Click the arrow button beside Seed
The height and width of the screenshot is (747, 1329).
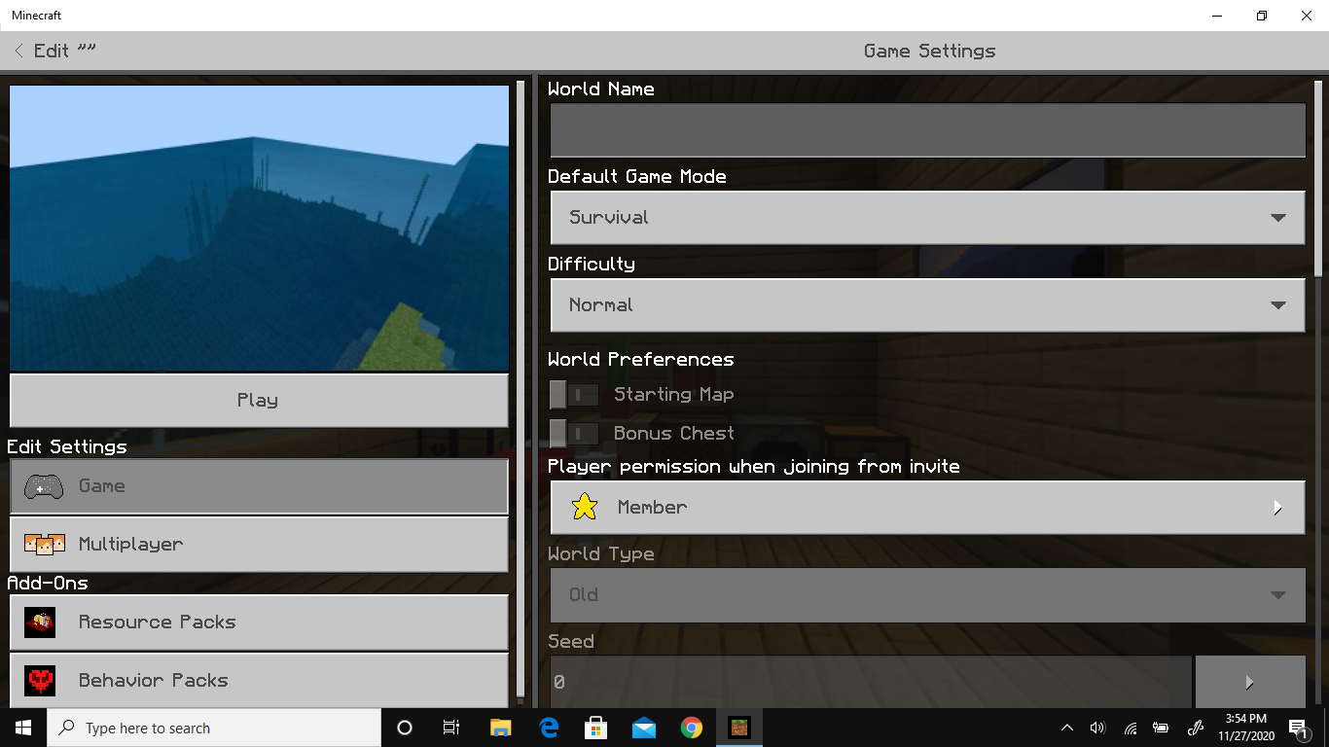coord(1250,682)
